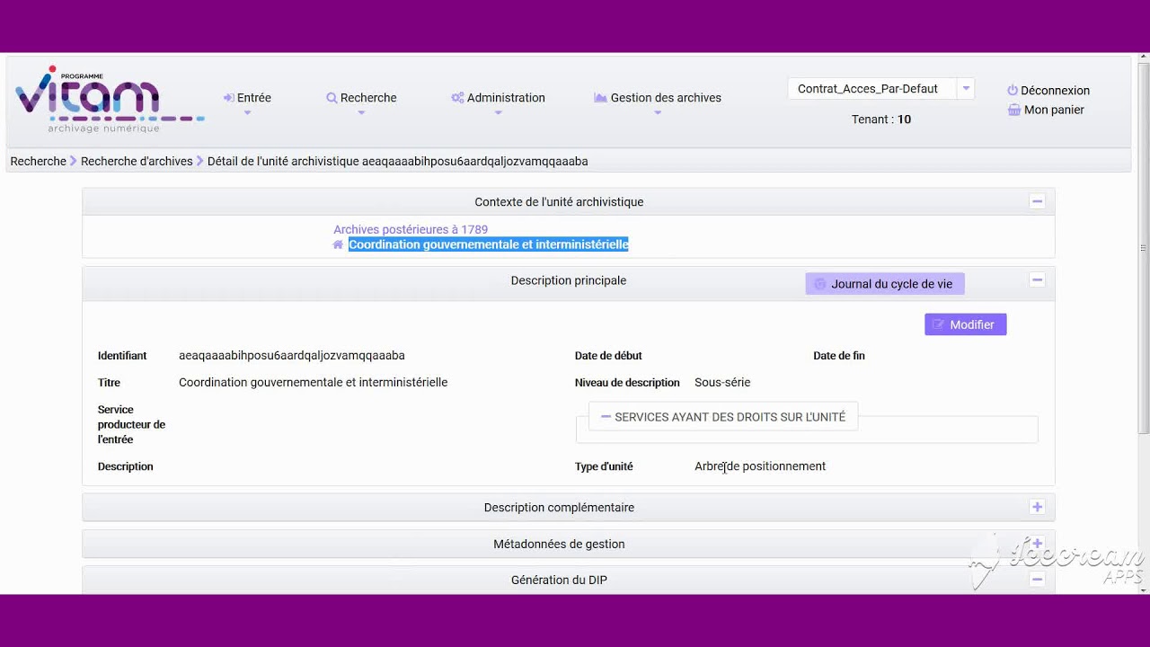Click the identifier value aeaqaaaabihposu6aardqaljozvamqqaaaba
The width and height of the screenshot is (1150, 647).
(292, 356)
